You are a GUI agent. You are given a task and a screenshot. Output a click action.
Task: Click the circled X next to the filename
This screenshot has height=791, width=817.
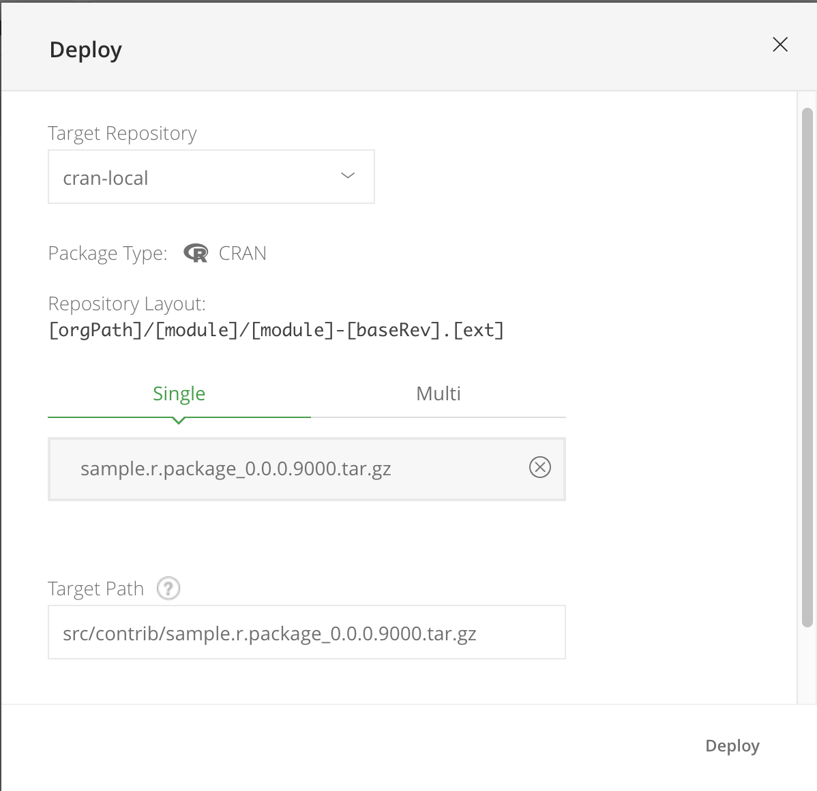click(x=539, y=468)
